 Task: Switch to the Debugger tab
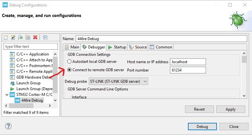93,47
